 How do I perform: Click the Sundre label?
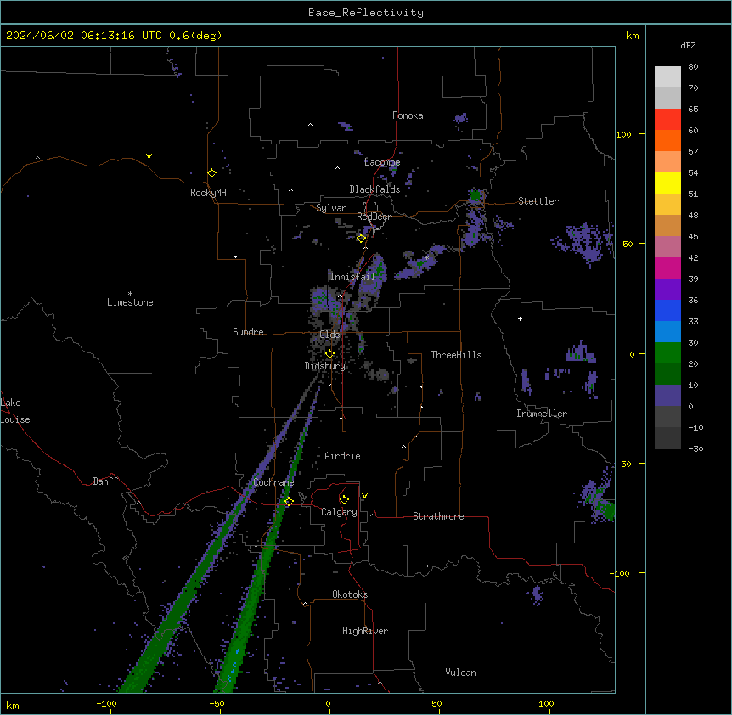[248, 332]
